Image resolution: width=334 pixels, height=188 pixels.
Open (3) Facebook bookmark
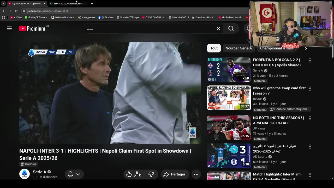pyautogui.click(x=106, y=17)
